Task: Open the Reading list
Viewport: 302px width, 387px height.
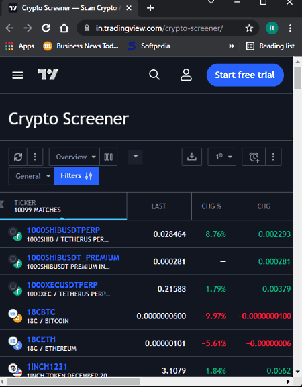Action: point(270,46)
